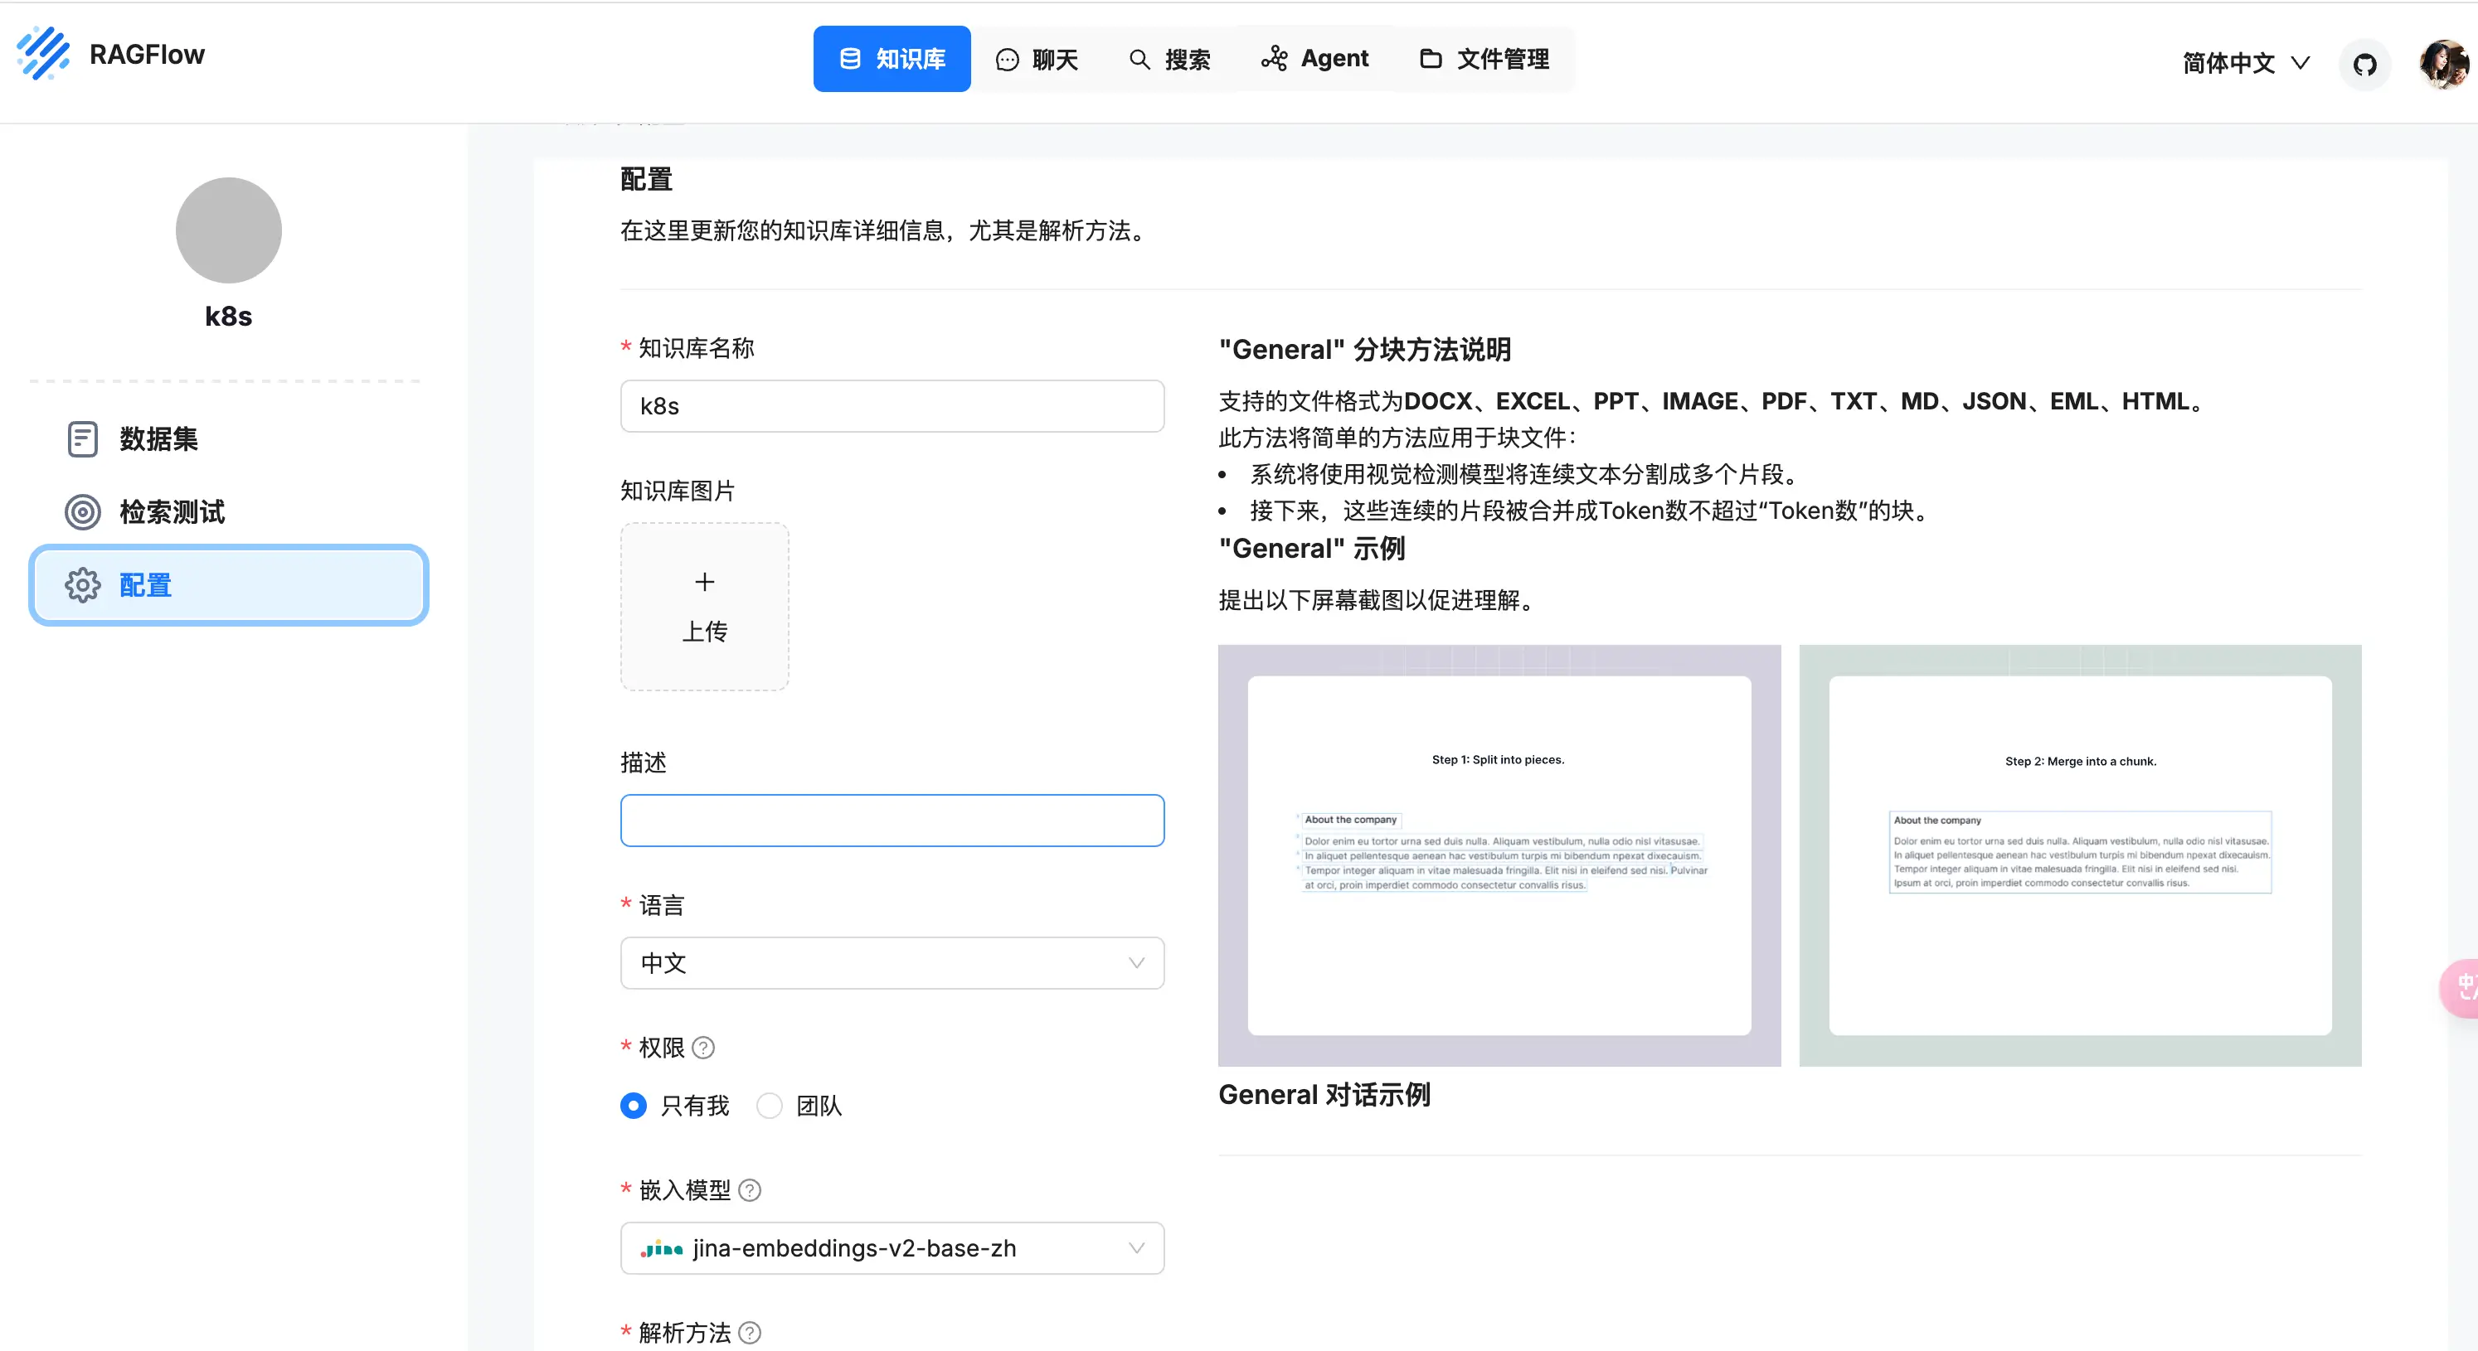
Task: Switch to the 知识库 tab
Action: (x=892, y=59)
